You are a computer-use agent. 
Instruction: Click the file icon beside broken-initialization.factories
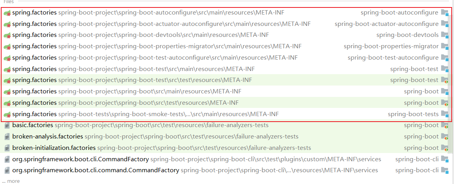tap(7, 148)
